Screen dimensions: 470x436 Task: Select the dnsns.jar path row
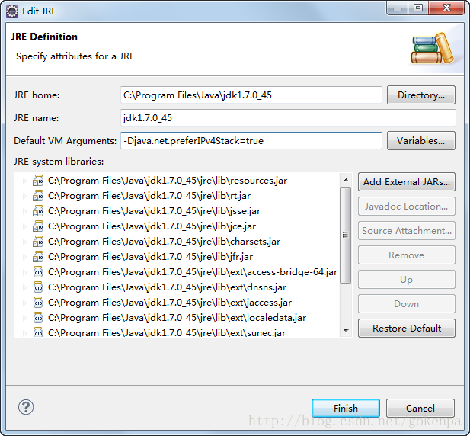[x=167, y=287]
